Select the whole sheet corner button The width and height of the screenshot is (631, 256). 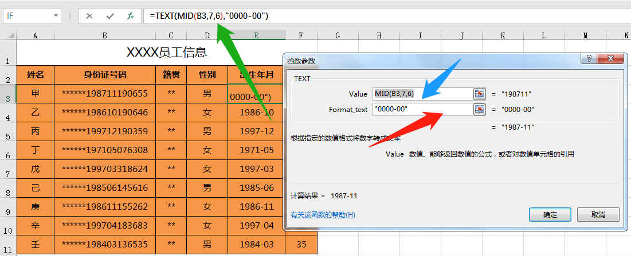[8, 35]
